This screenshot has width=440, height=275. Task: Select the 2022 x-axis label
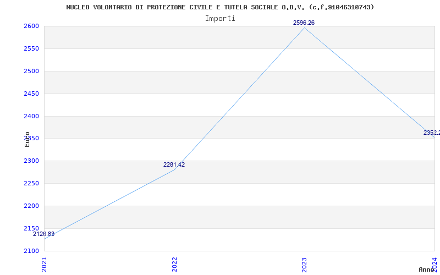[x=174, y=265]
